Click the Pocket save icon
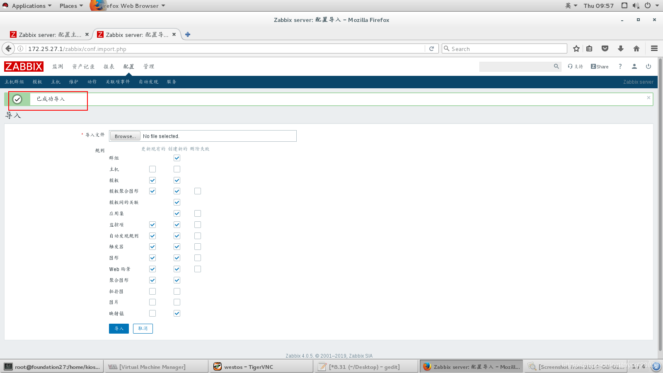This screenshot has width=663, height=373. (x=605, y=48)
